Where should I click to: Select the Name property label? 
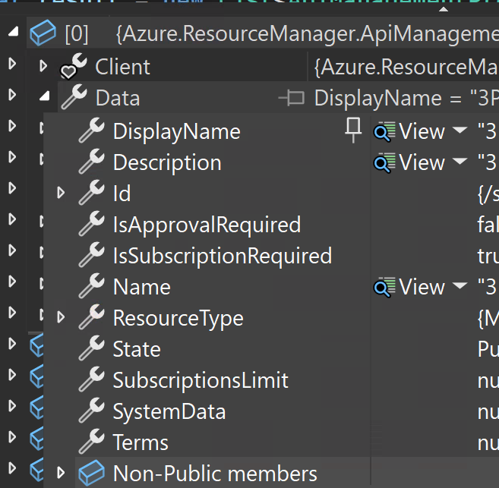tap(141, 287)
